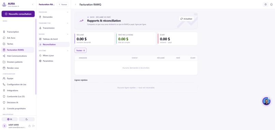The image size is (275, 130).
Task: Click 'Aucune demande à réconcilier.' text
Action: pyautogui.click(x=136, y=68)
